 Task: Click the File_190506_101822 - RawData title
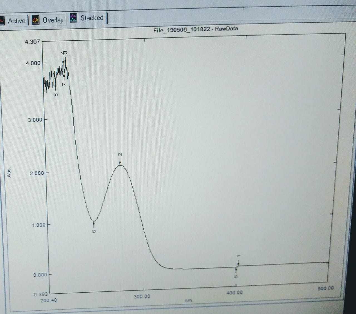point(196,29)
